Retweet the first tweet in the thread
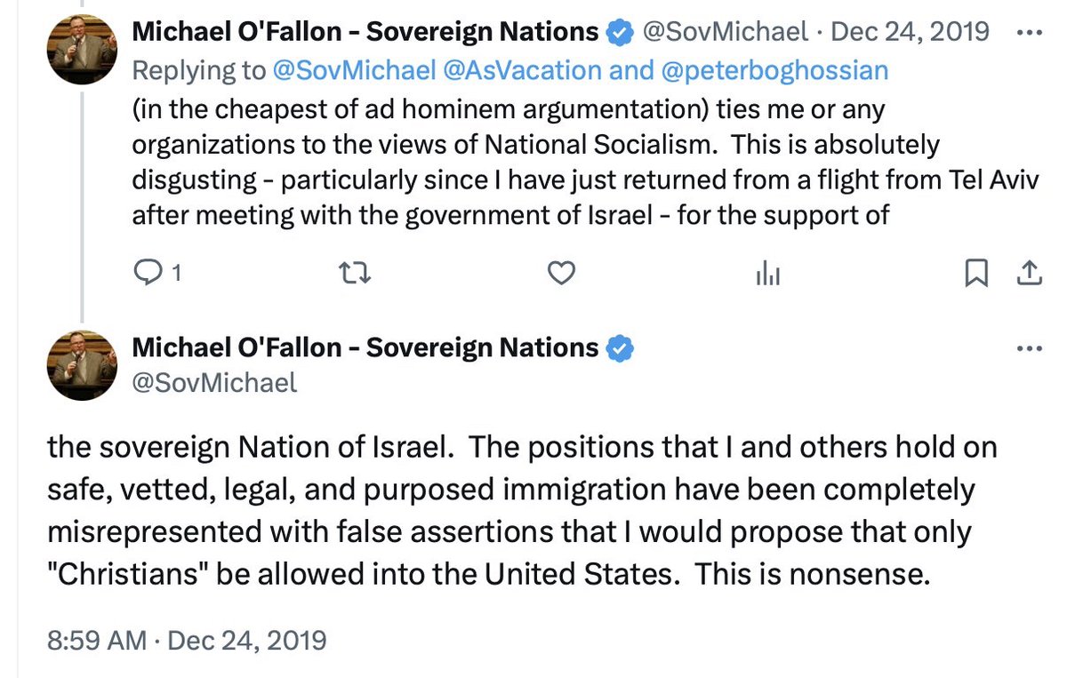The height and width of the screenshot is (678, 1067). tap(356, 275)
